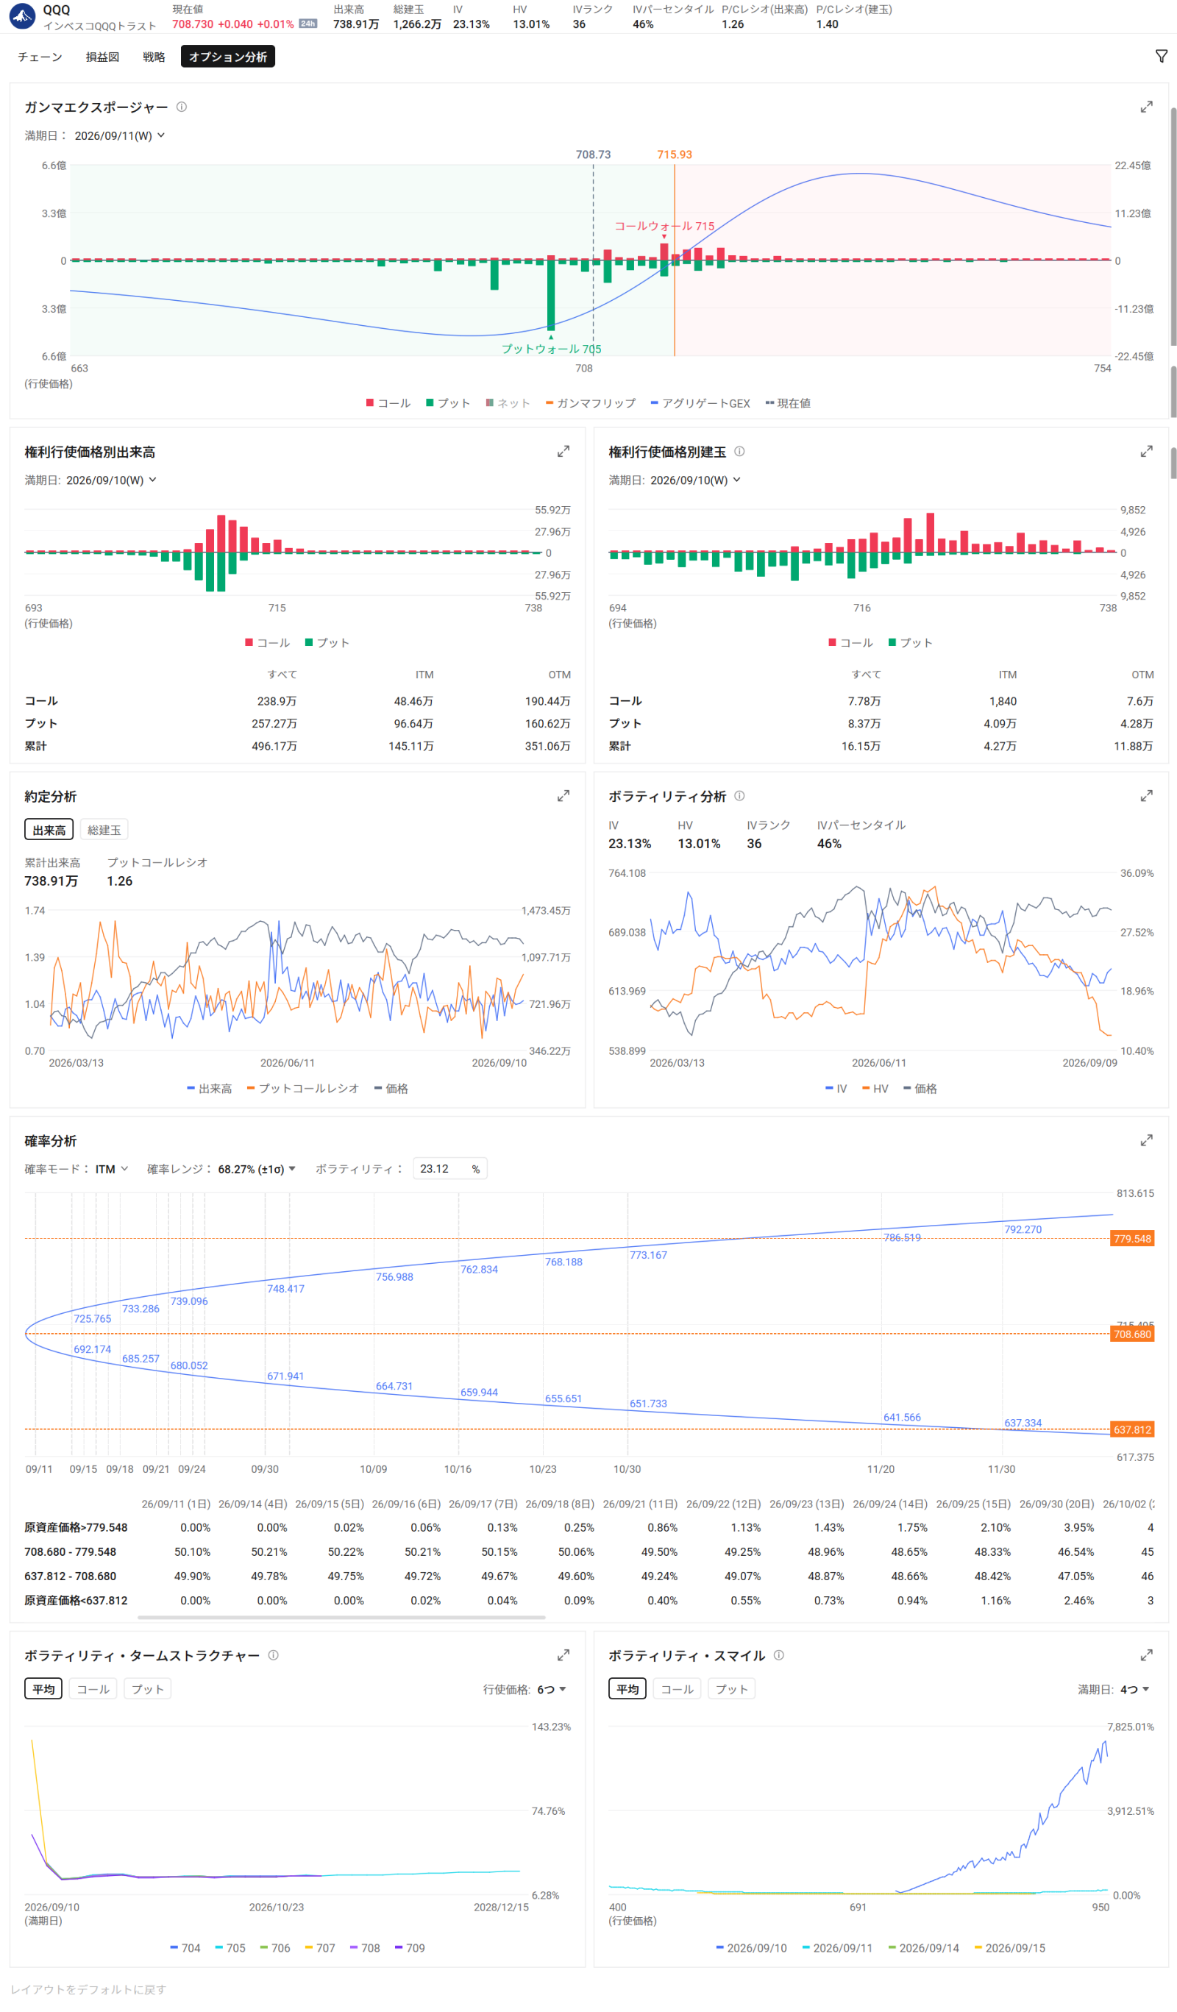Show info for 権利行使価格別建玉
Image resolution: width=1177 pixels, height=2012 pixels.
pos(739,452)
